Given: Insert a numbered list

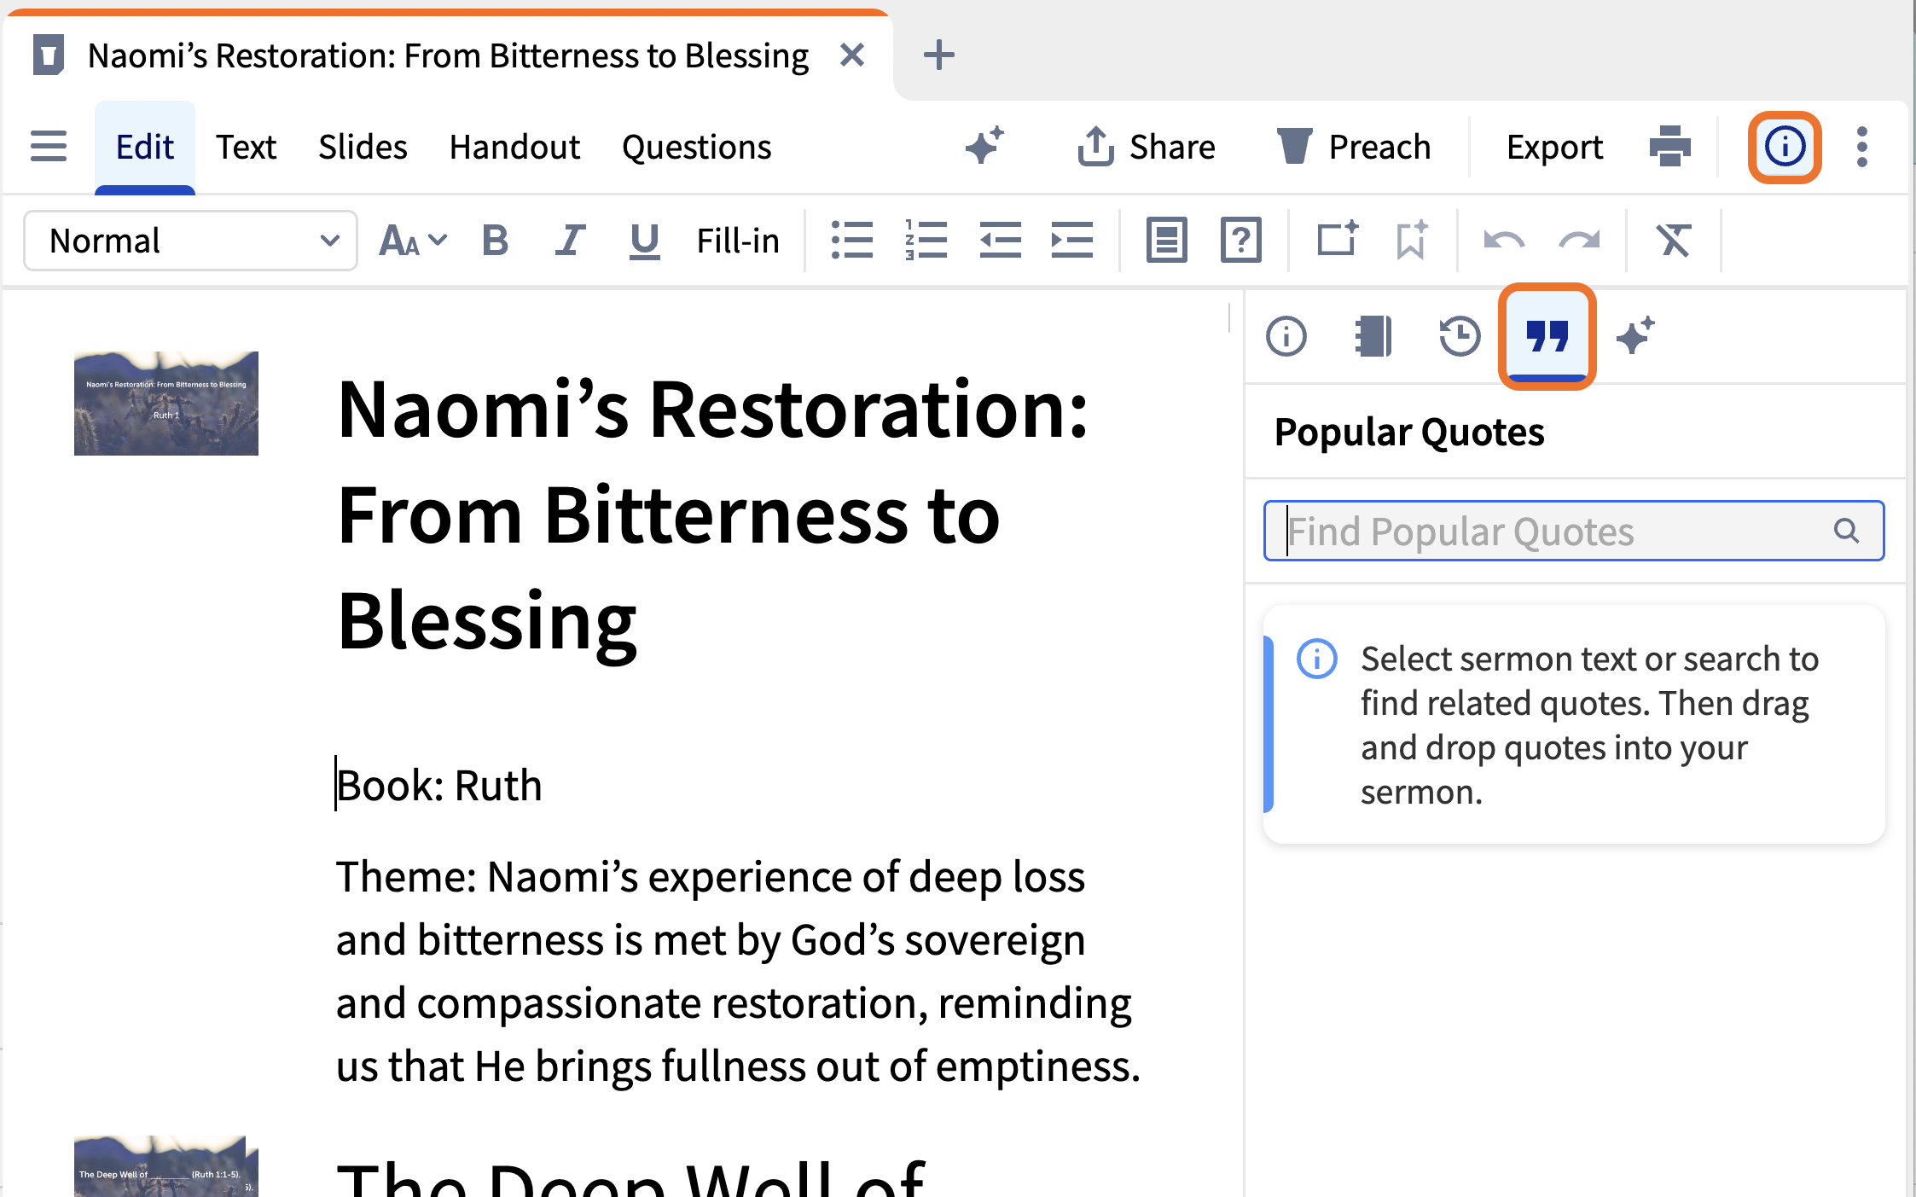Looking at the screenshot, I should [x=926, y=240].
